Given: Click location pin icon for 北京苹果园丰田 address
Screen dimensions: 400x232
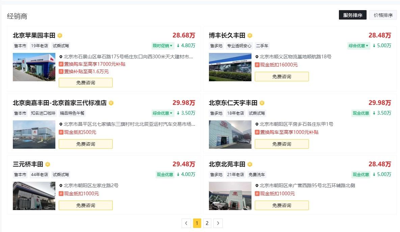Looking at the screenshot, I should click(61, 57).
